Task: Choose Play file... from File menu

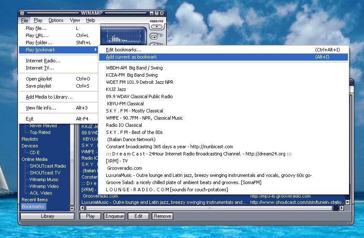Action: 58,28
